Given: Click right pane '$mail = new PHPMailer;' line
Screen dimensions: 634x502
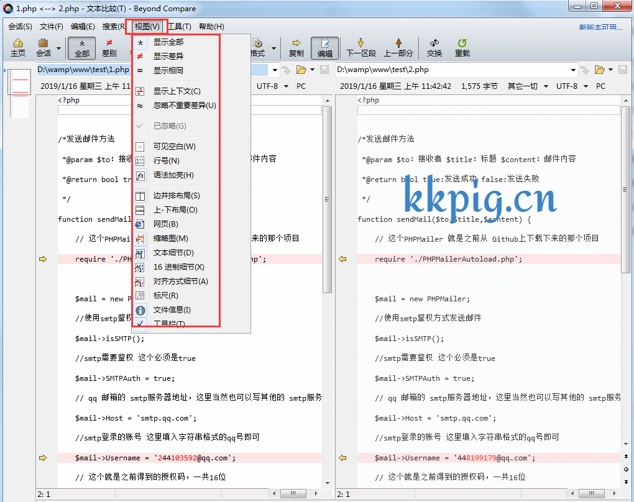Looking at the screenshot, I should (423, 299).
